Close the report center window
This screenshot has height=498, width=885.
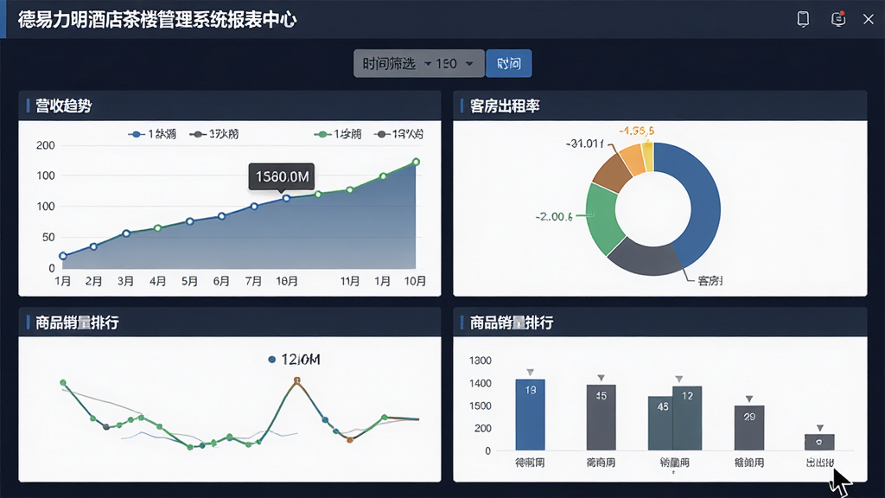click(868, 19)
